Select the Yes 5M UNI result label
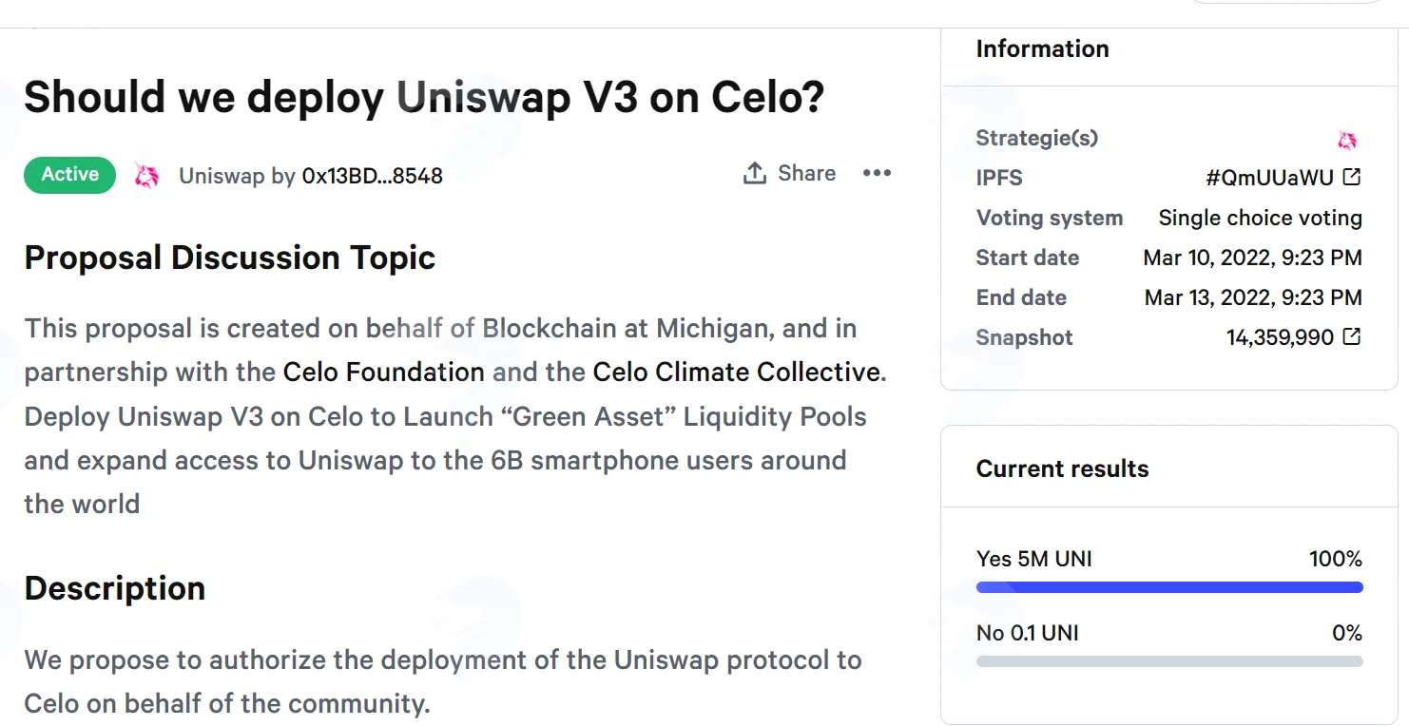This screenshot has width=1409, height=726. click(1033, 559)
